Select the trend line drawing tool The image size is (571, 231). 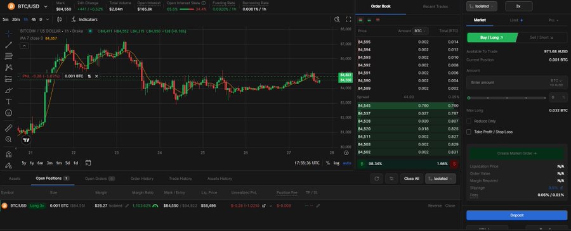(x=9, y=45)
